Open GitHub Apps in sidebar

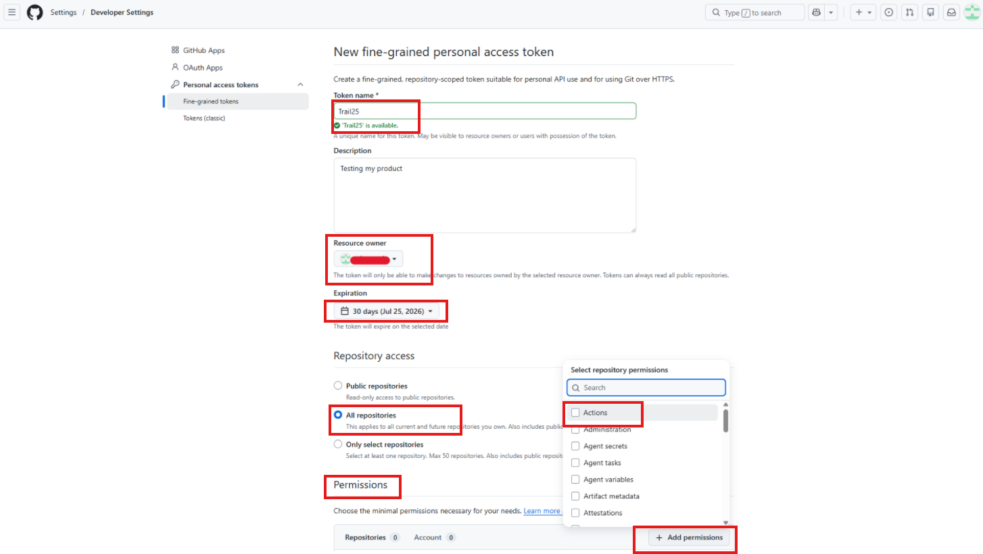(x=203, y=50)
